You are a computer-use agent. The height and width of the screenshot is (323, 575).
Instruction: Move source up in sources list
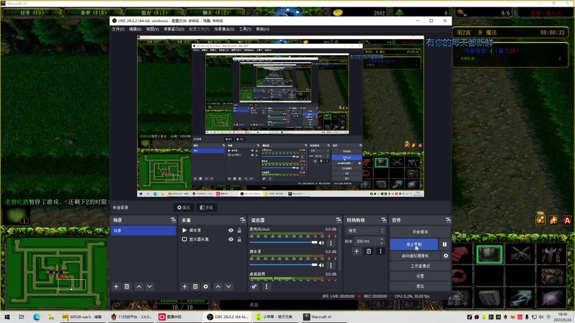coord(218,287)
